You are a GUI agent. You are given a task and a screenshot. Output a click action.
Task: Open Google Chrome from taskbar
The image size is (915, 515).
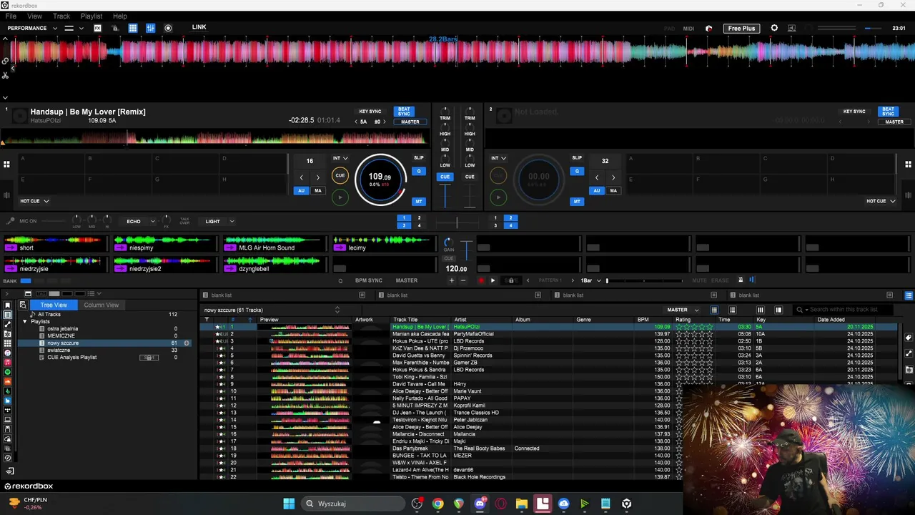437,504
